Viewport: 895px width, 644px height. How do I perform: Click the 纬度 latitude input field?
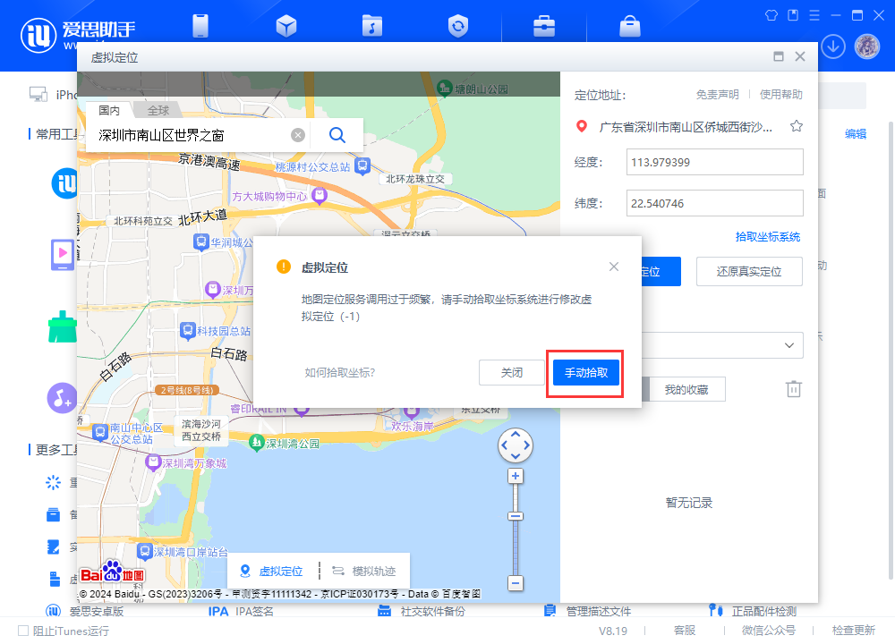pos(714,203)
